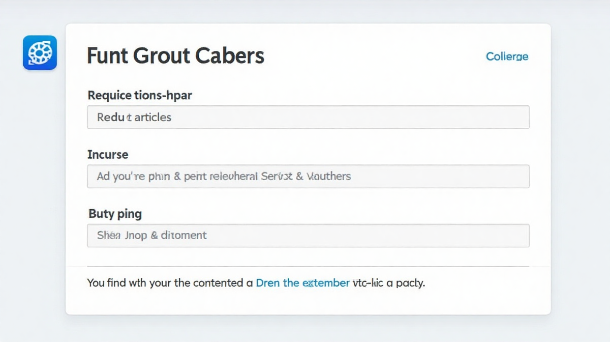Open the Collerge link
This screenshot has width=610, height=342.
tap(507, 56)
